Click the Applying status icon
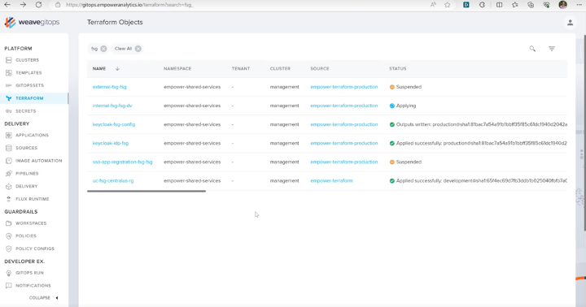Viewport: 586px width, 307px height. tap(392, 106)
